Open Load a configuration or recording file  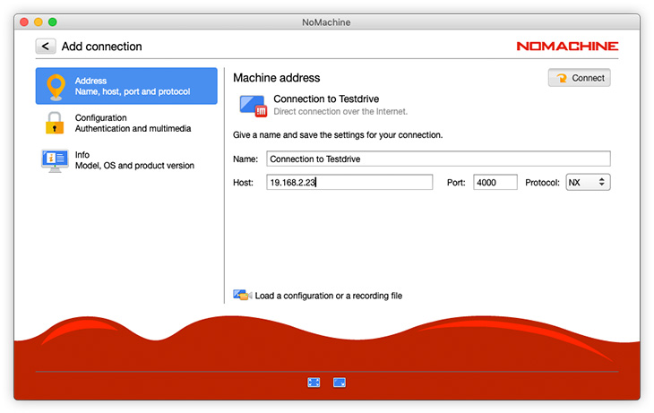(x=328, y=296)
